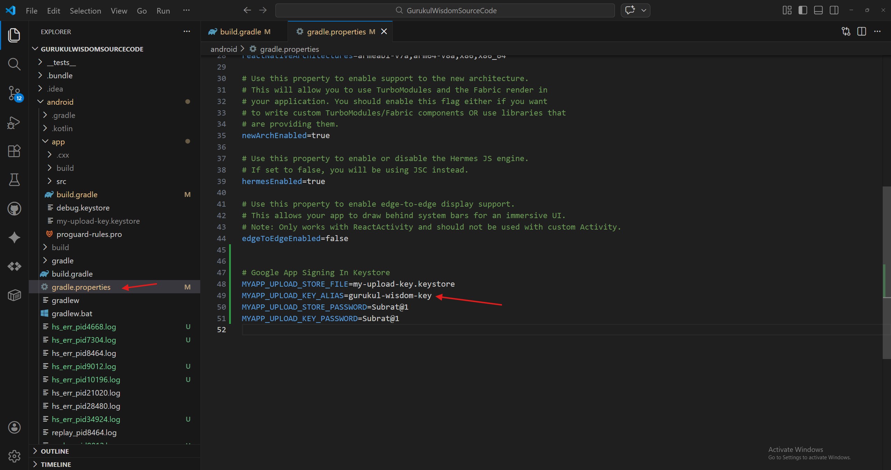Click the GurukulWisdomSourceCode search box
Viewport: 891px width, 470px height.
pyautogui.click(x=445, y=10)
